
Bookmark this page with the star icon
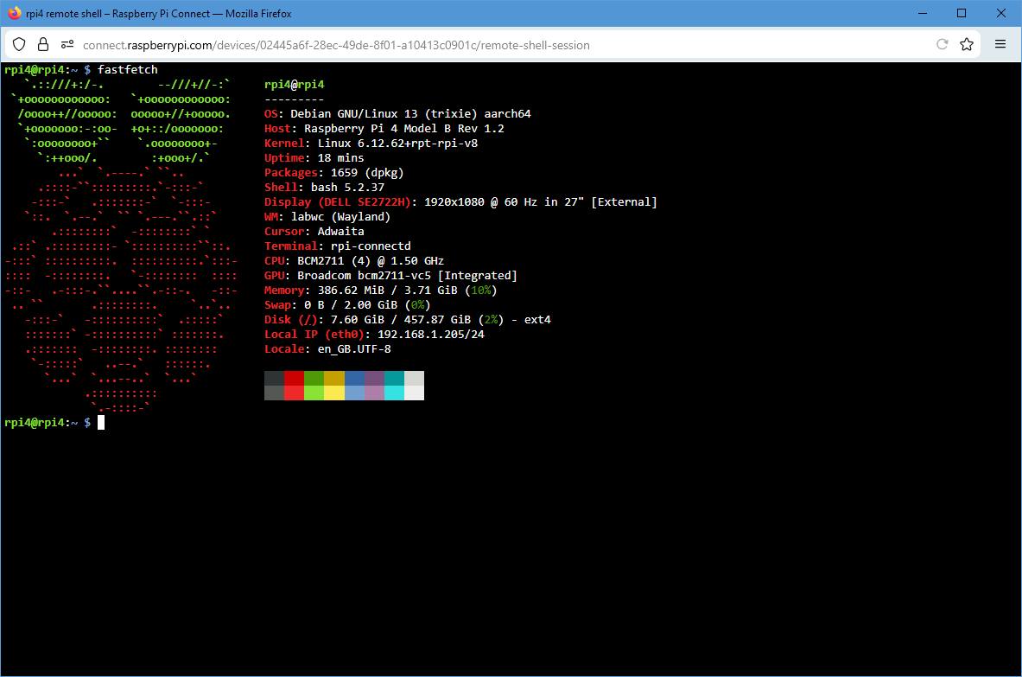[x=967, y=44]
